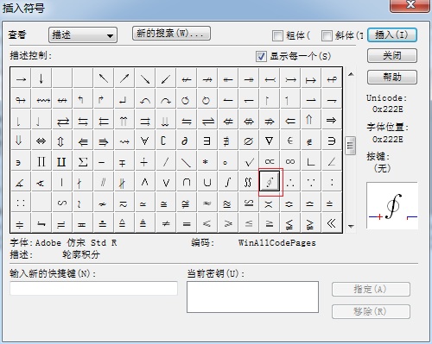This screenshot has height=344, width=432.
Task: Click the font text 'Adobe 仿宋 Std R'
Action: pos(76,243)
